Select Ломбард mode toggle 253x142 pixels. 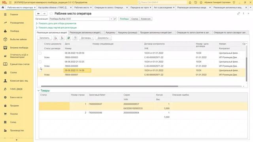[124, 19]
